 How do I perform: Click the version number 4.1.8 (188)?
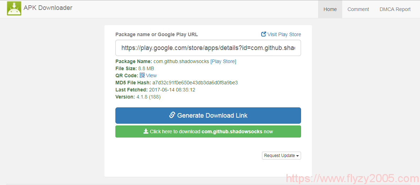(x=148, y=97)
